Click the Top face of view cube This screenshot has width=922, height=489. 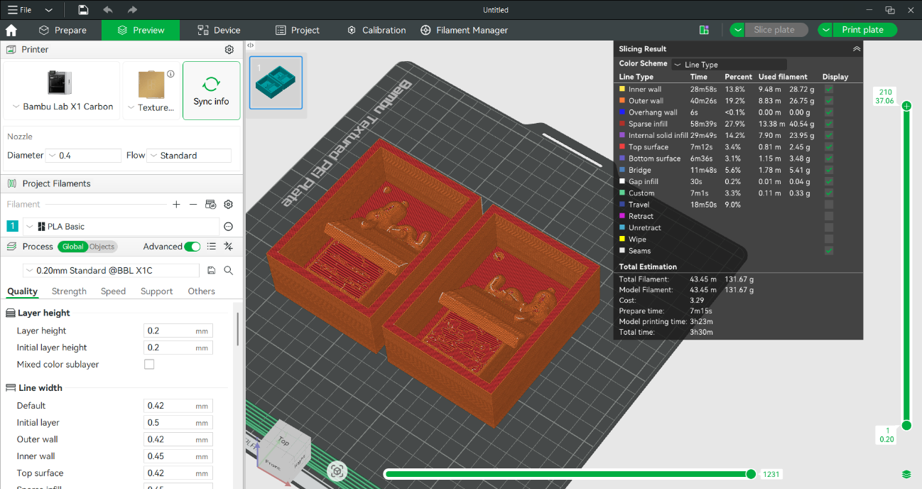tap(283, 442)
